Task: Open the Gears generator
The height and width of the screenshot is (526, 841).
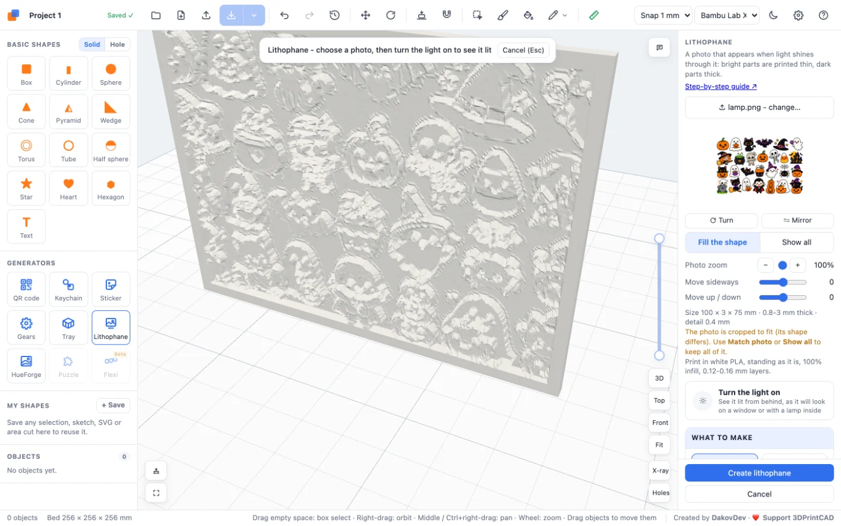Action: click(x=26, y=328)
